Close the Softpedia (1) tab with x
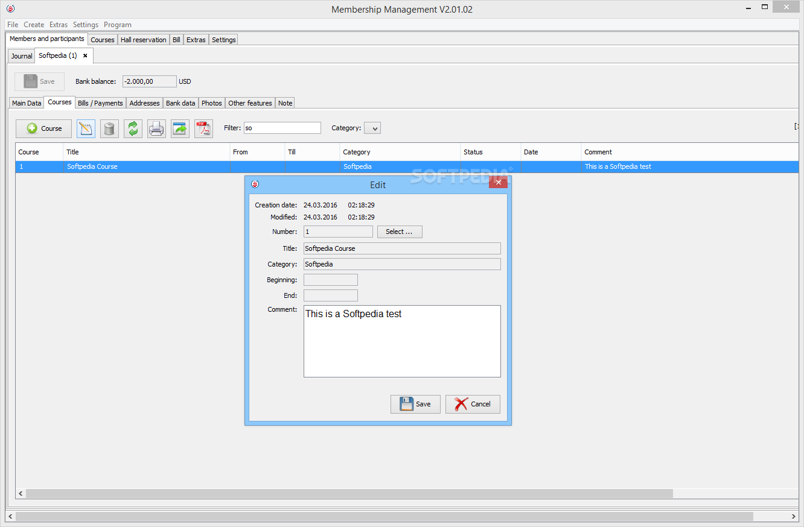The width and height of the screenshot is (804, 527). point(85,55)
